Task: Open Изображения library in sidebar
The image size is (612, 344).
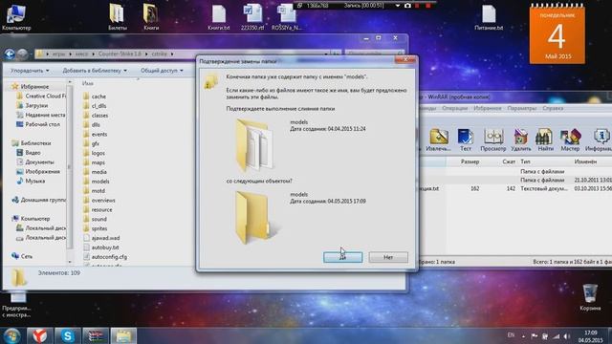Action: point(38,171)
